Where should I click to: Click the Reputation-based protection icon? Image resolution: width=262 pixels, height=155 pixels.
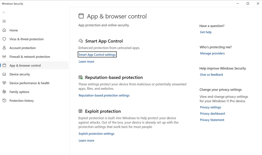click(80, 77)
